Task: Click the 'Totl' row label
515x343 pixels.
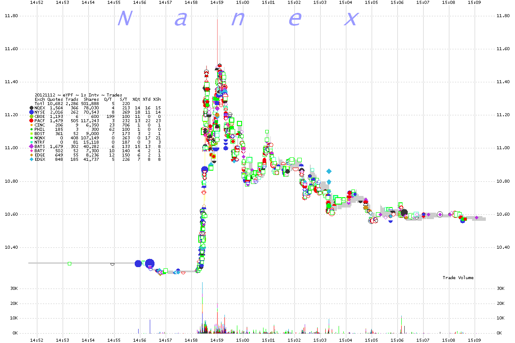Action: [39, 103]
